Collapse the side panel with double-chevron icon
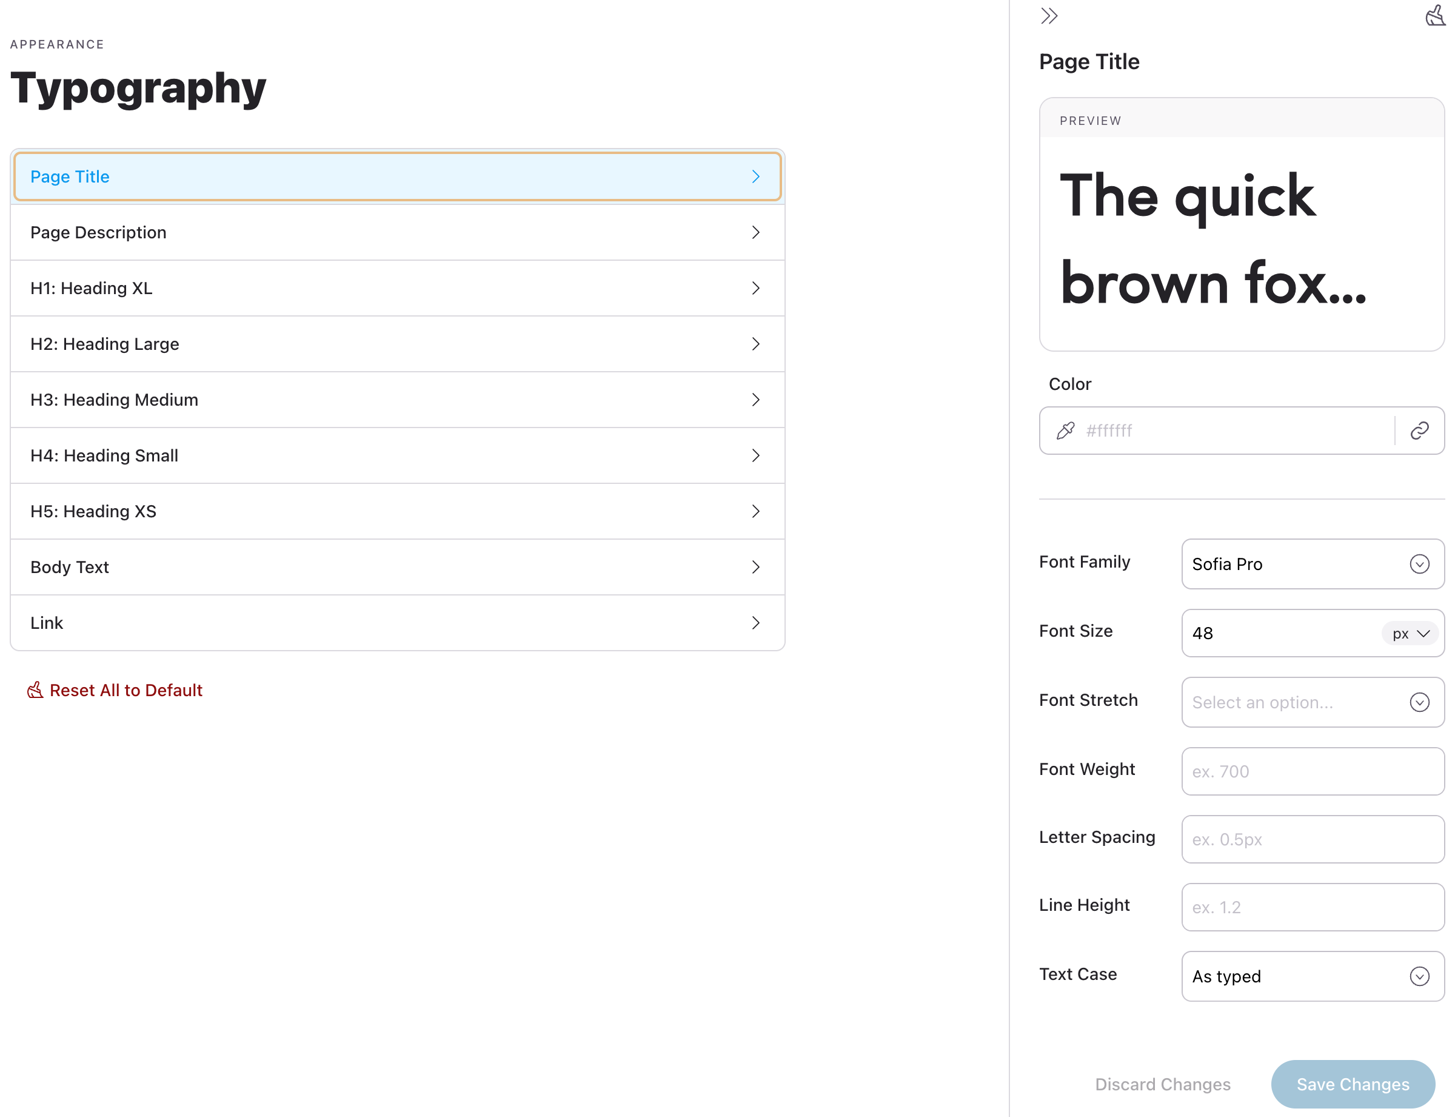Screen dimensions: 1455x1117 (1049, 16)
